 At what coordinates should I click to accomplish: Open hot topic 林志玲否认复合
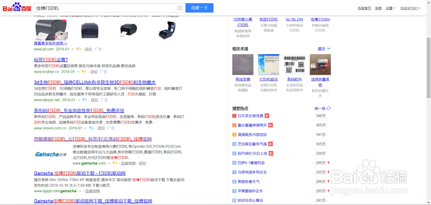(x=250, y=200)
